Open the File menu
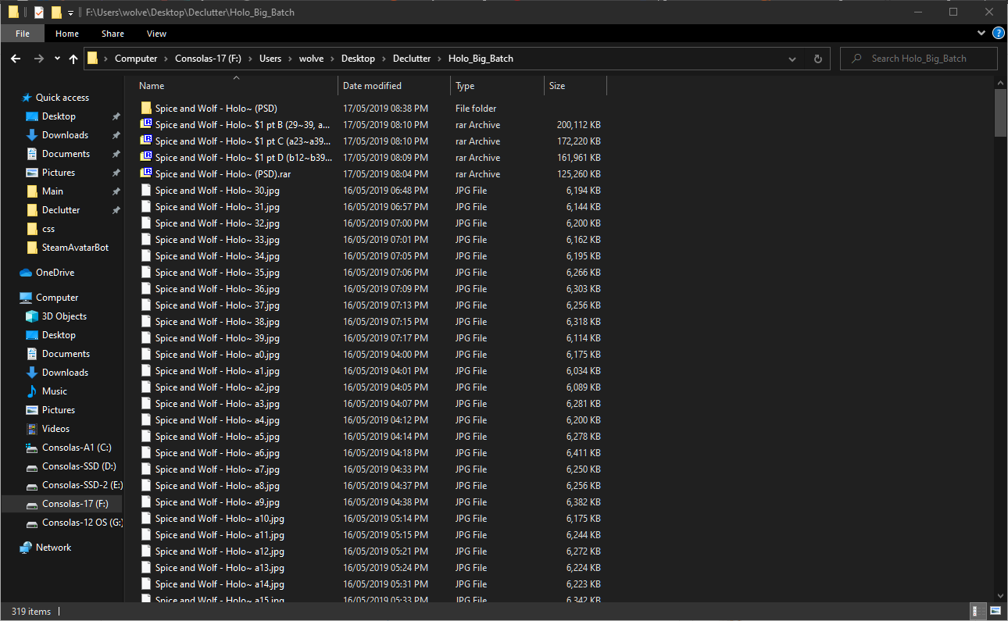Screen dimensions: 1008x621 (x=23, y=34)
